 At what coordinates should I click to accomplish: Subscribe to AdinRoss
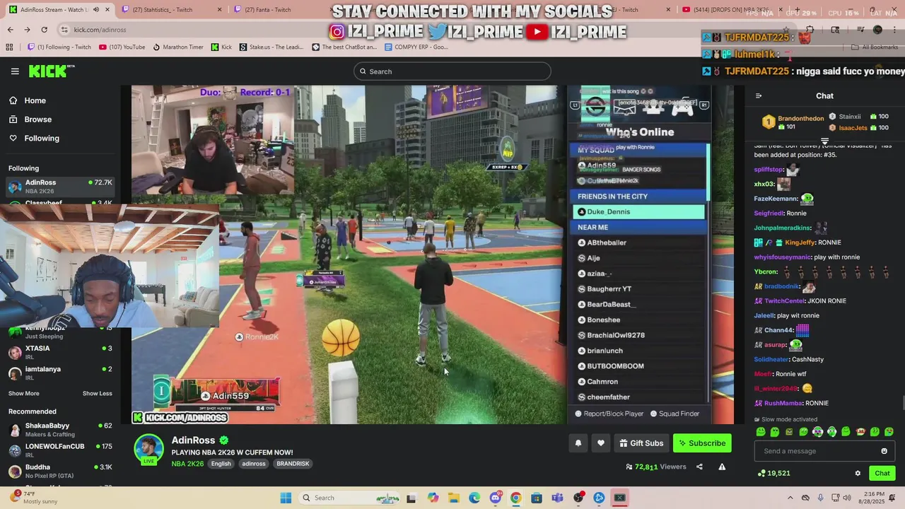pos(702,443)
